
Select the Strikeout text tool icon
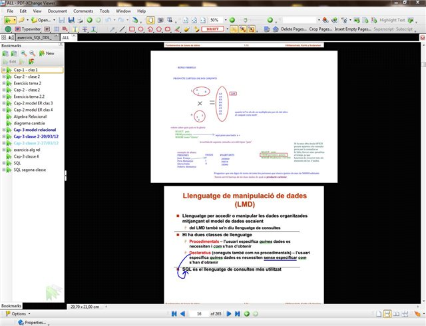[85, 29]
